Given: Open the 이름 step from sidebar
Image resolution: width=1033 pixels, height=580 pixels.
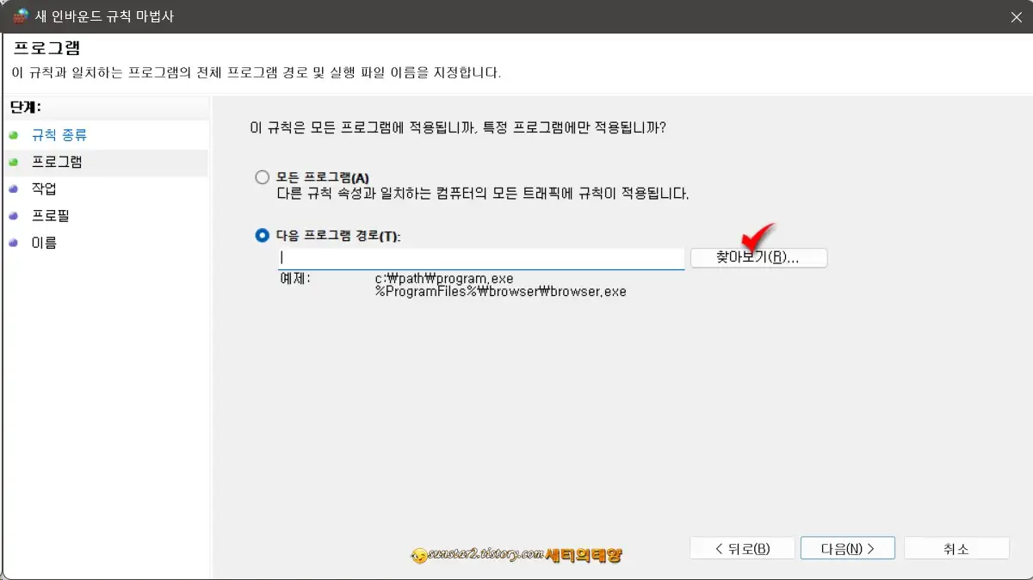Looking at the screenshot, I should pyautogui.click(x=43, y=242).
